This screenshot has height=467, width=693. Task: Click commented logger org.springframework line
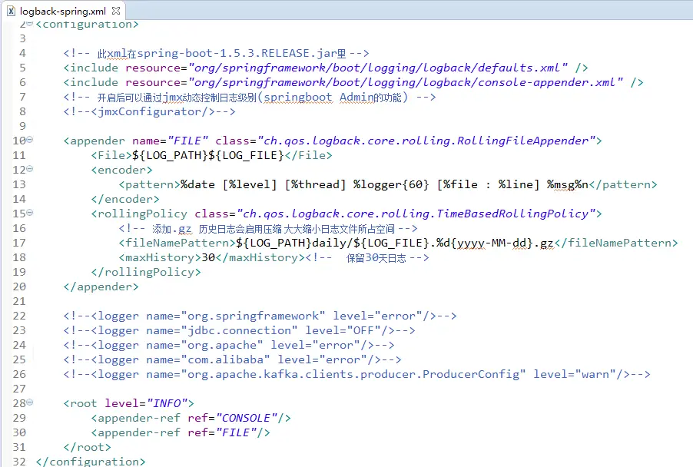coord(260,316)
